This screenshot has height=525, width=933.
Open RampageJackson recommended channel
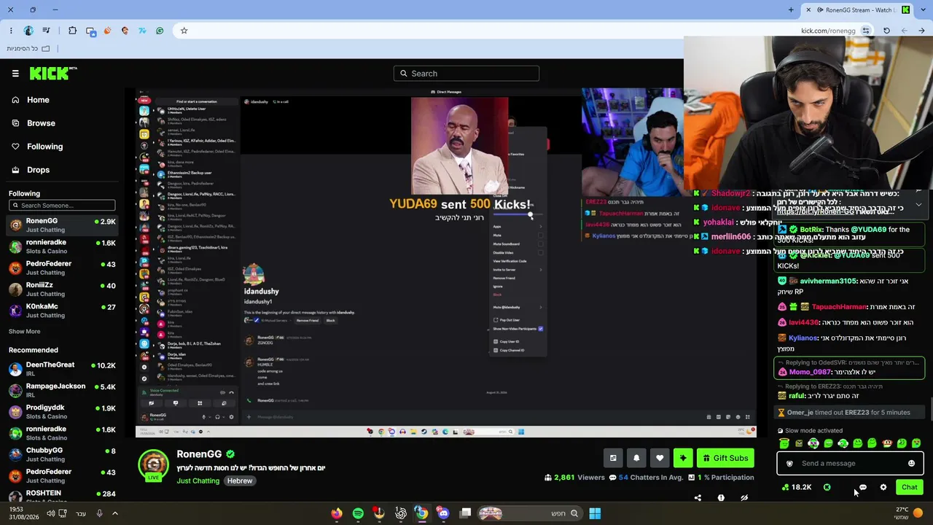62,390
